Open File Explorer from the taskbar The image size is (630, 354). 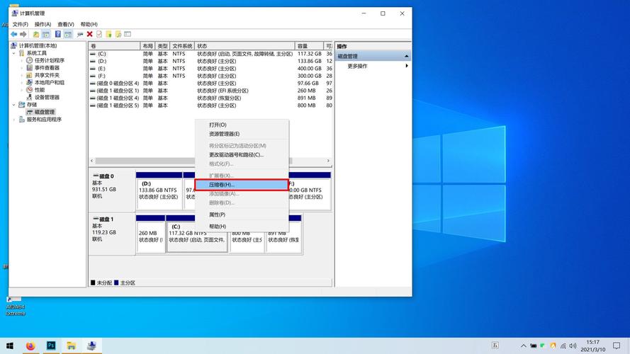pos(72,346)
